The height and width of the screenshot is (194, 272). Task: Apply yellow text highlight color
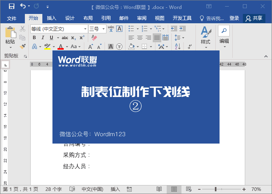[47, 47]
